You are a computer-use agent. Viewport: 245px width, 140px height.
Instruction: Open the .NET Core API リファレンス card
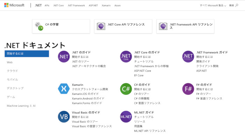(123, 26)
